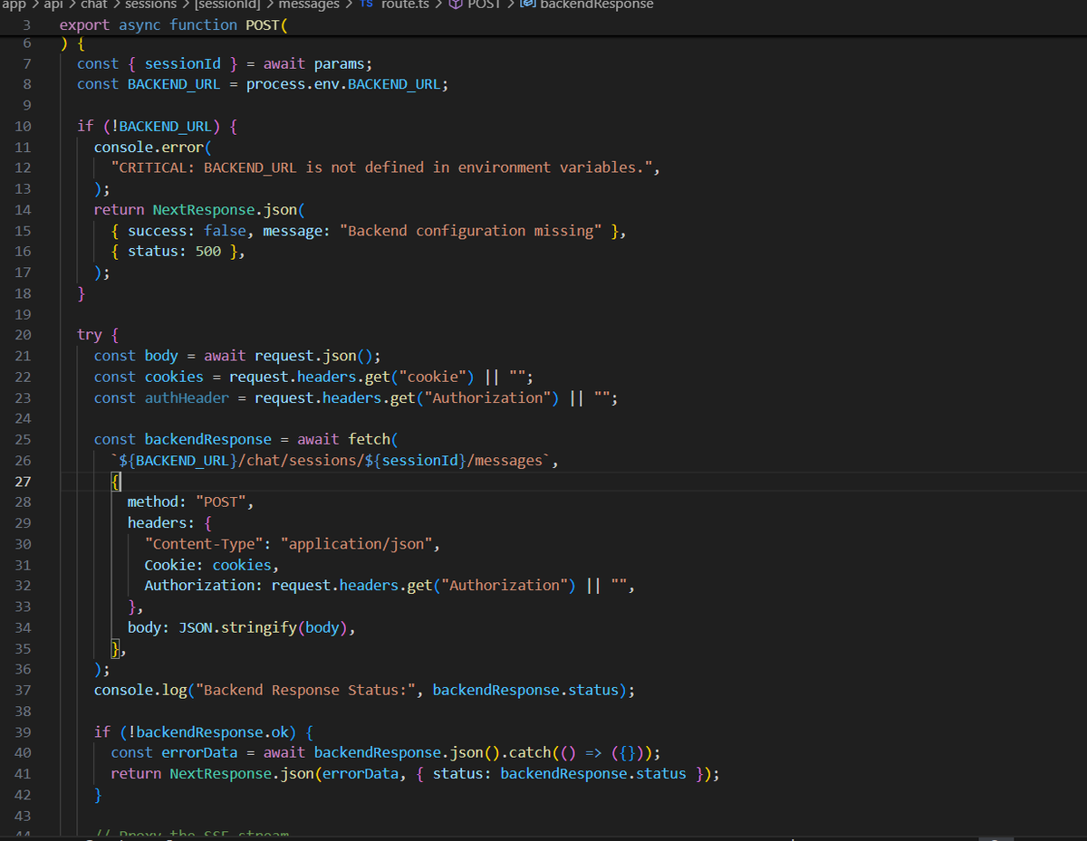The width and height of the screenshot is (1087, 841).
Task: Click 'headers: {' on line 29
Action: point(169,523)
